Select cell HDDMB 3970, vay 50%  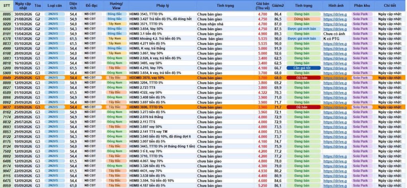[x=162, y=78]
